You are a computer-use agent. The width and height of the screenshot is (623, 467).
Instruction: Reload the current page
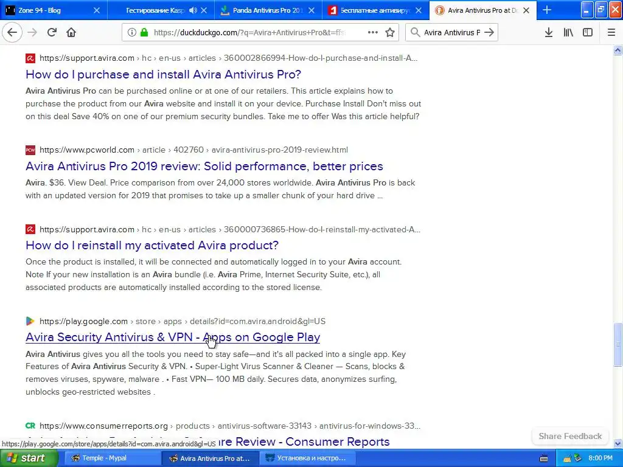(x=52, y=32)
